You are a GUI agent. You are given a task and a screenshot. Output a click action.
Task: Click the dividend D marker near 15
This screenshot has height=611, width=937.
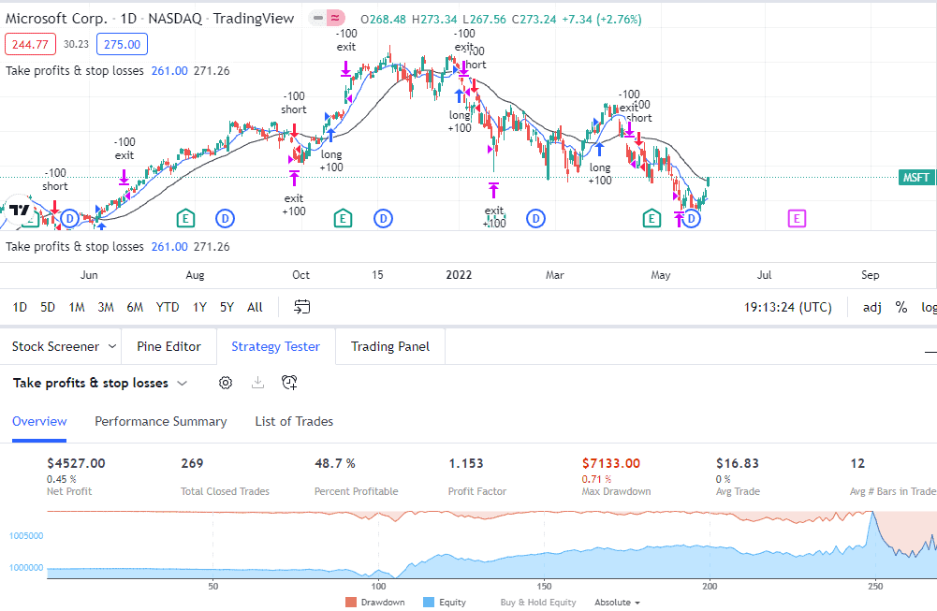[x=383, y=219]
